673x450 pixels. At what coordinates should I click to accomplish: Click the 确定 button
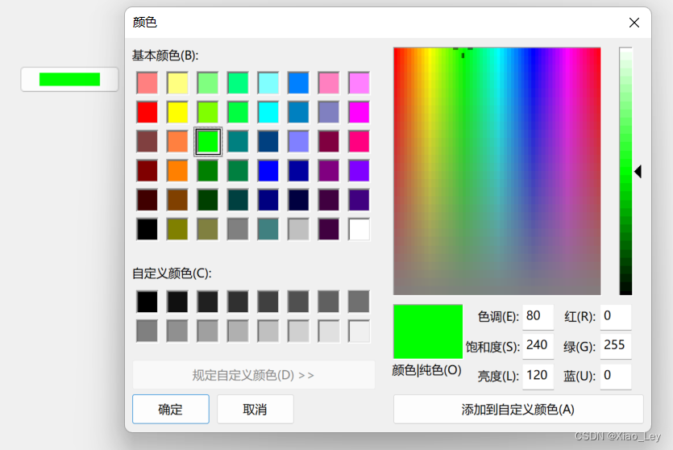point(170,409)
